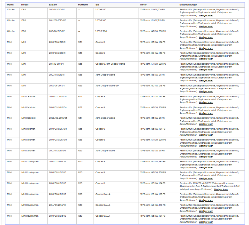The image size is (249, 225).
Task: Collapse text in the John Cooper Works GP row
Action: click(206, 92)
